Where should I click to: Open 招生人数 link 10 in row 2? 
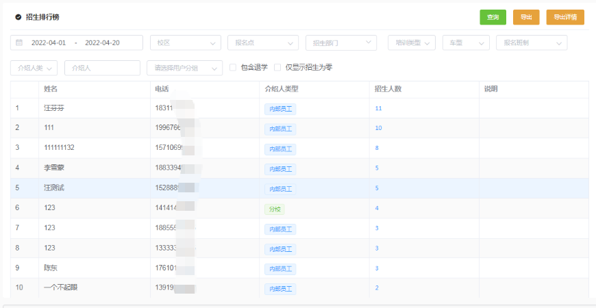pyautogui.click(x=378, y=128)
